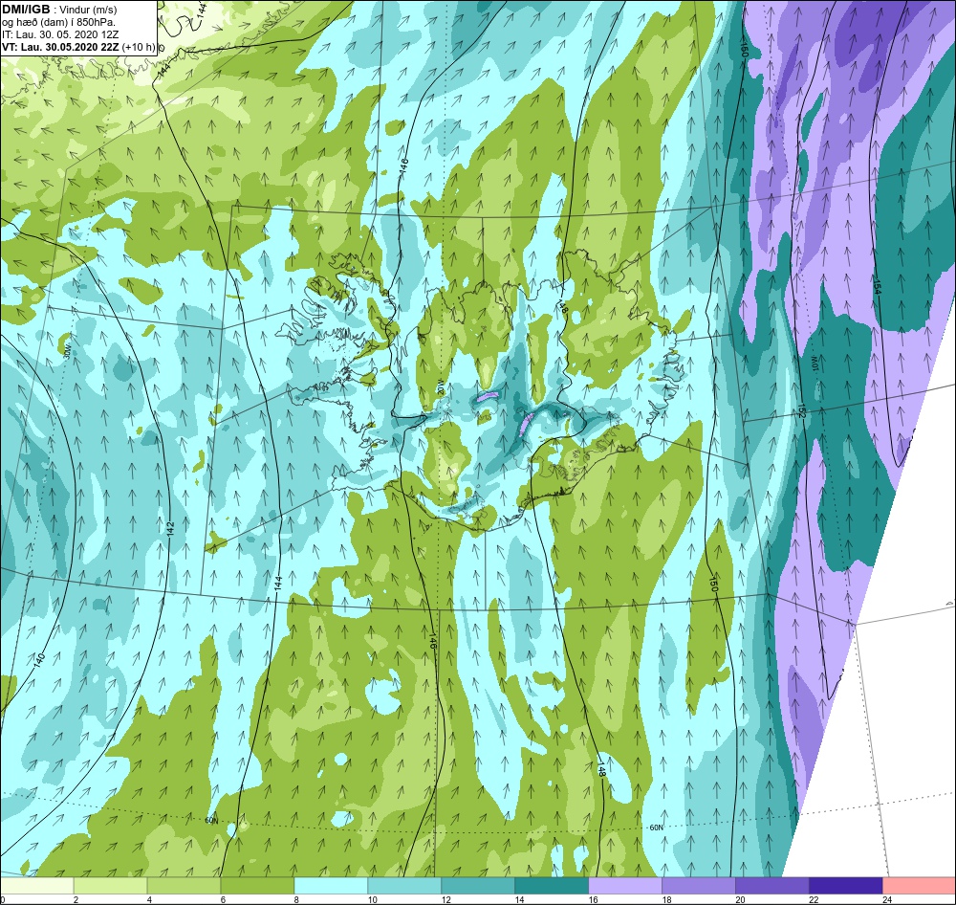Click the legend tick number 24
This screenshot has height=905, width=956.
[887, 899]
